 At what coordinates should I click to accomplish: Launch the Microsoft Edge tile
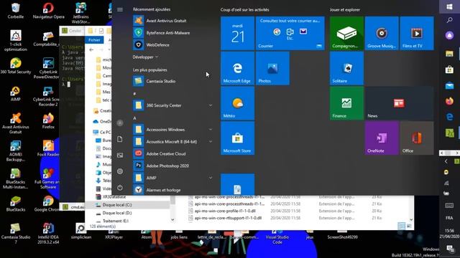point(237,68)
